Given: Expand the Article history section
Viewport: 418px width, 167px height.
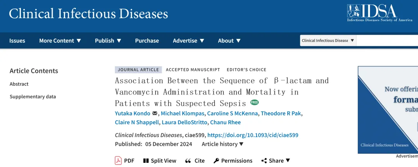Looking at the screenshot, I should (223, 144).
